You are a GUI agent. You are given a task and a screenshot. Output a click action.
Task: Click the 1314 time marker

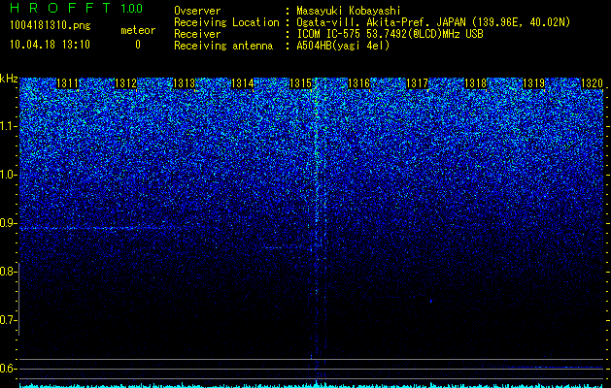243,83
